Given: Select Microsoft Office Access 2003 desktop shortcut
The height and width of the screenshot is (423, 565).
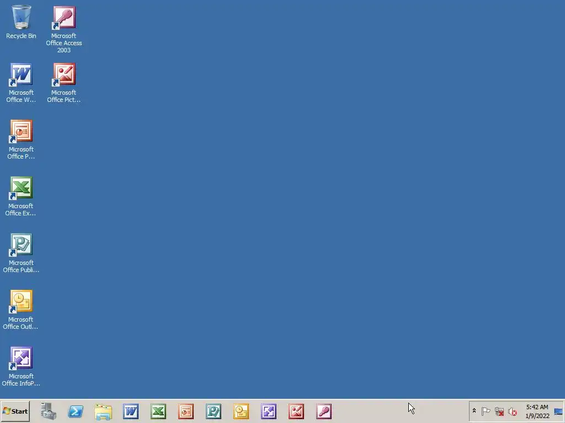Looking at the screenshot, I should [64, 30].
